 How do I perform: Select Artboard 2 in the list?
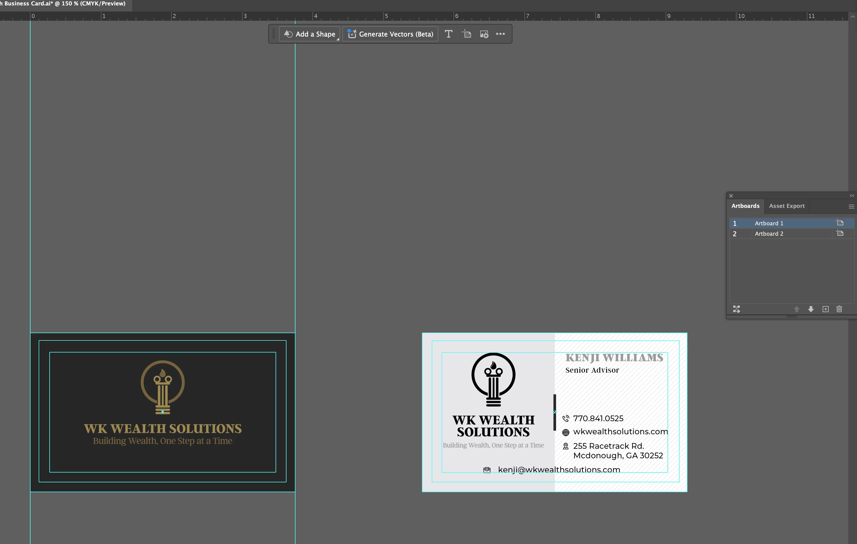pos(769,234)
